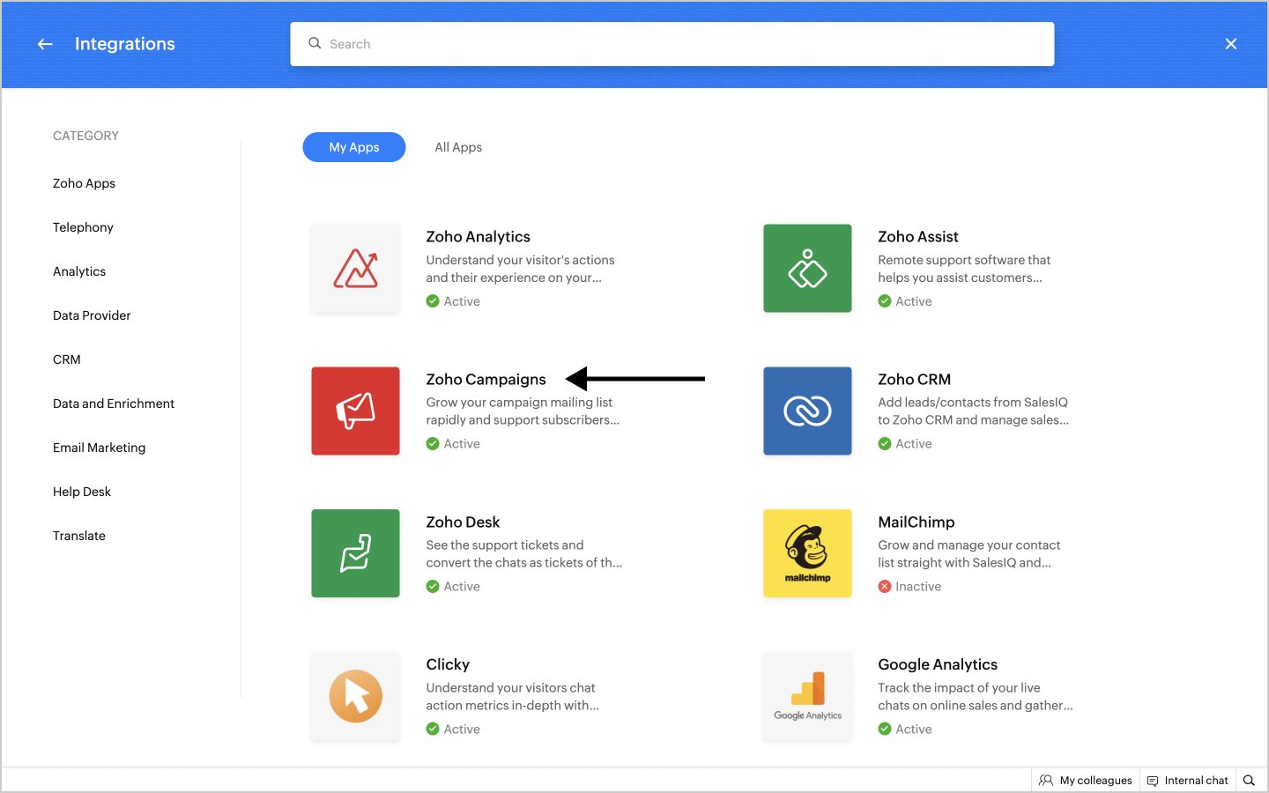Click the Google Analytics title

pyautogui.click(x=938, y=664)
